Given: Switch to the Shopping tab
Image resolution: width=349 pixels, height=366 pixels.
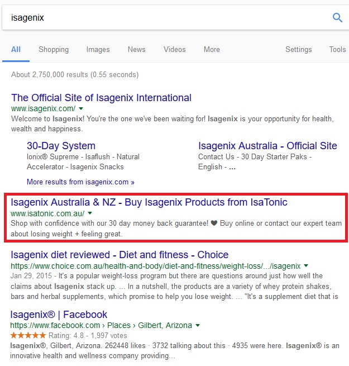Looking at the screenshot, I should (54, 50).
